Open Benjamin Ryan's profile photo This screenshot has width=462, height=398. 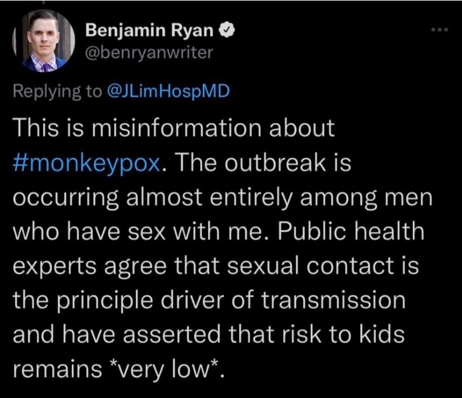44,41
